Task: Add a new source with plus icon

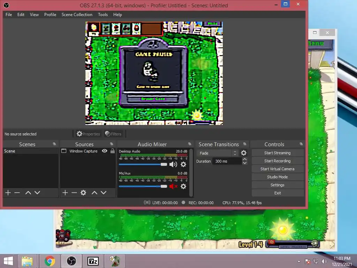Action: pos(65,193)
